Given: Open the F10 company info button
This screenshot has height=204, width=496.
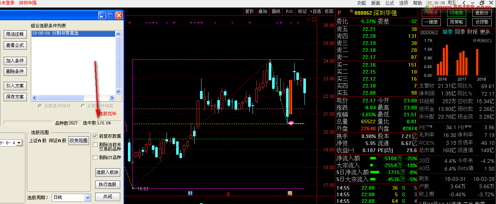Looking at the screenshot, I should point(289,11).
